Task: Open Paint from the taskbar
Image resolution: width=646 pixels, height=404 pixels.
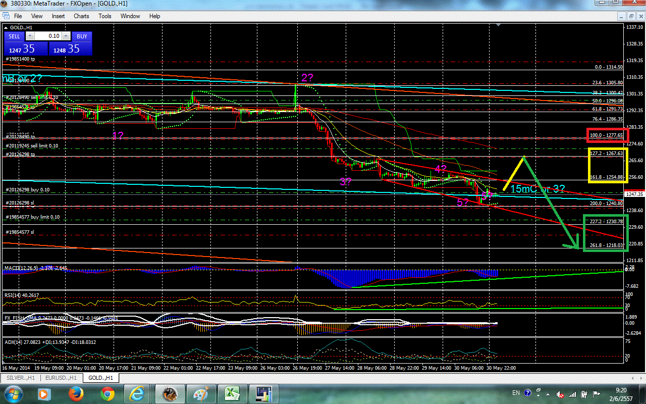Action: (x=201, y=393)
